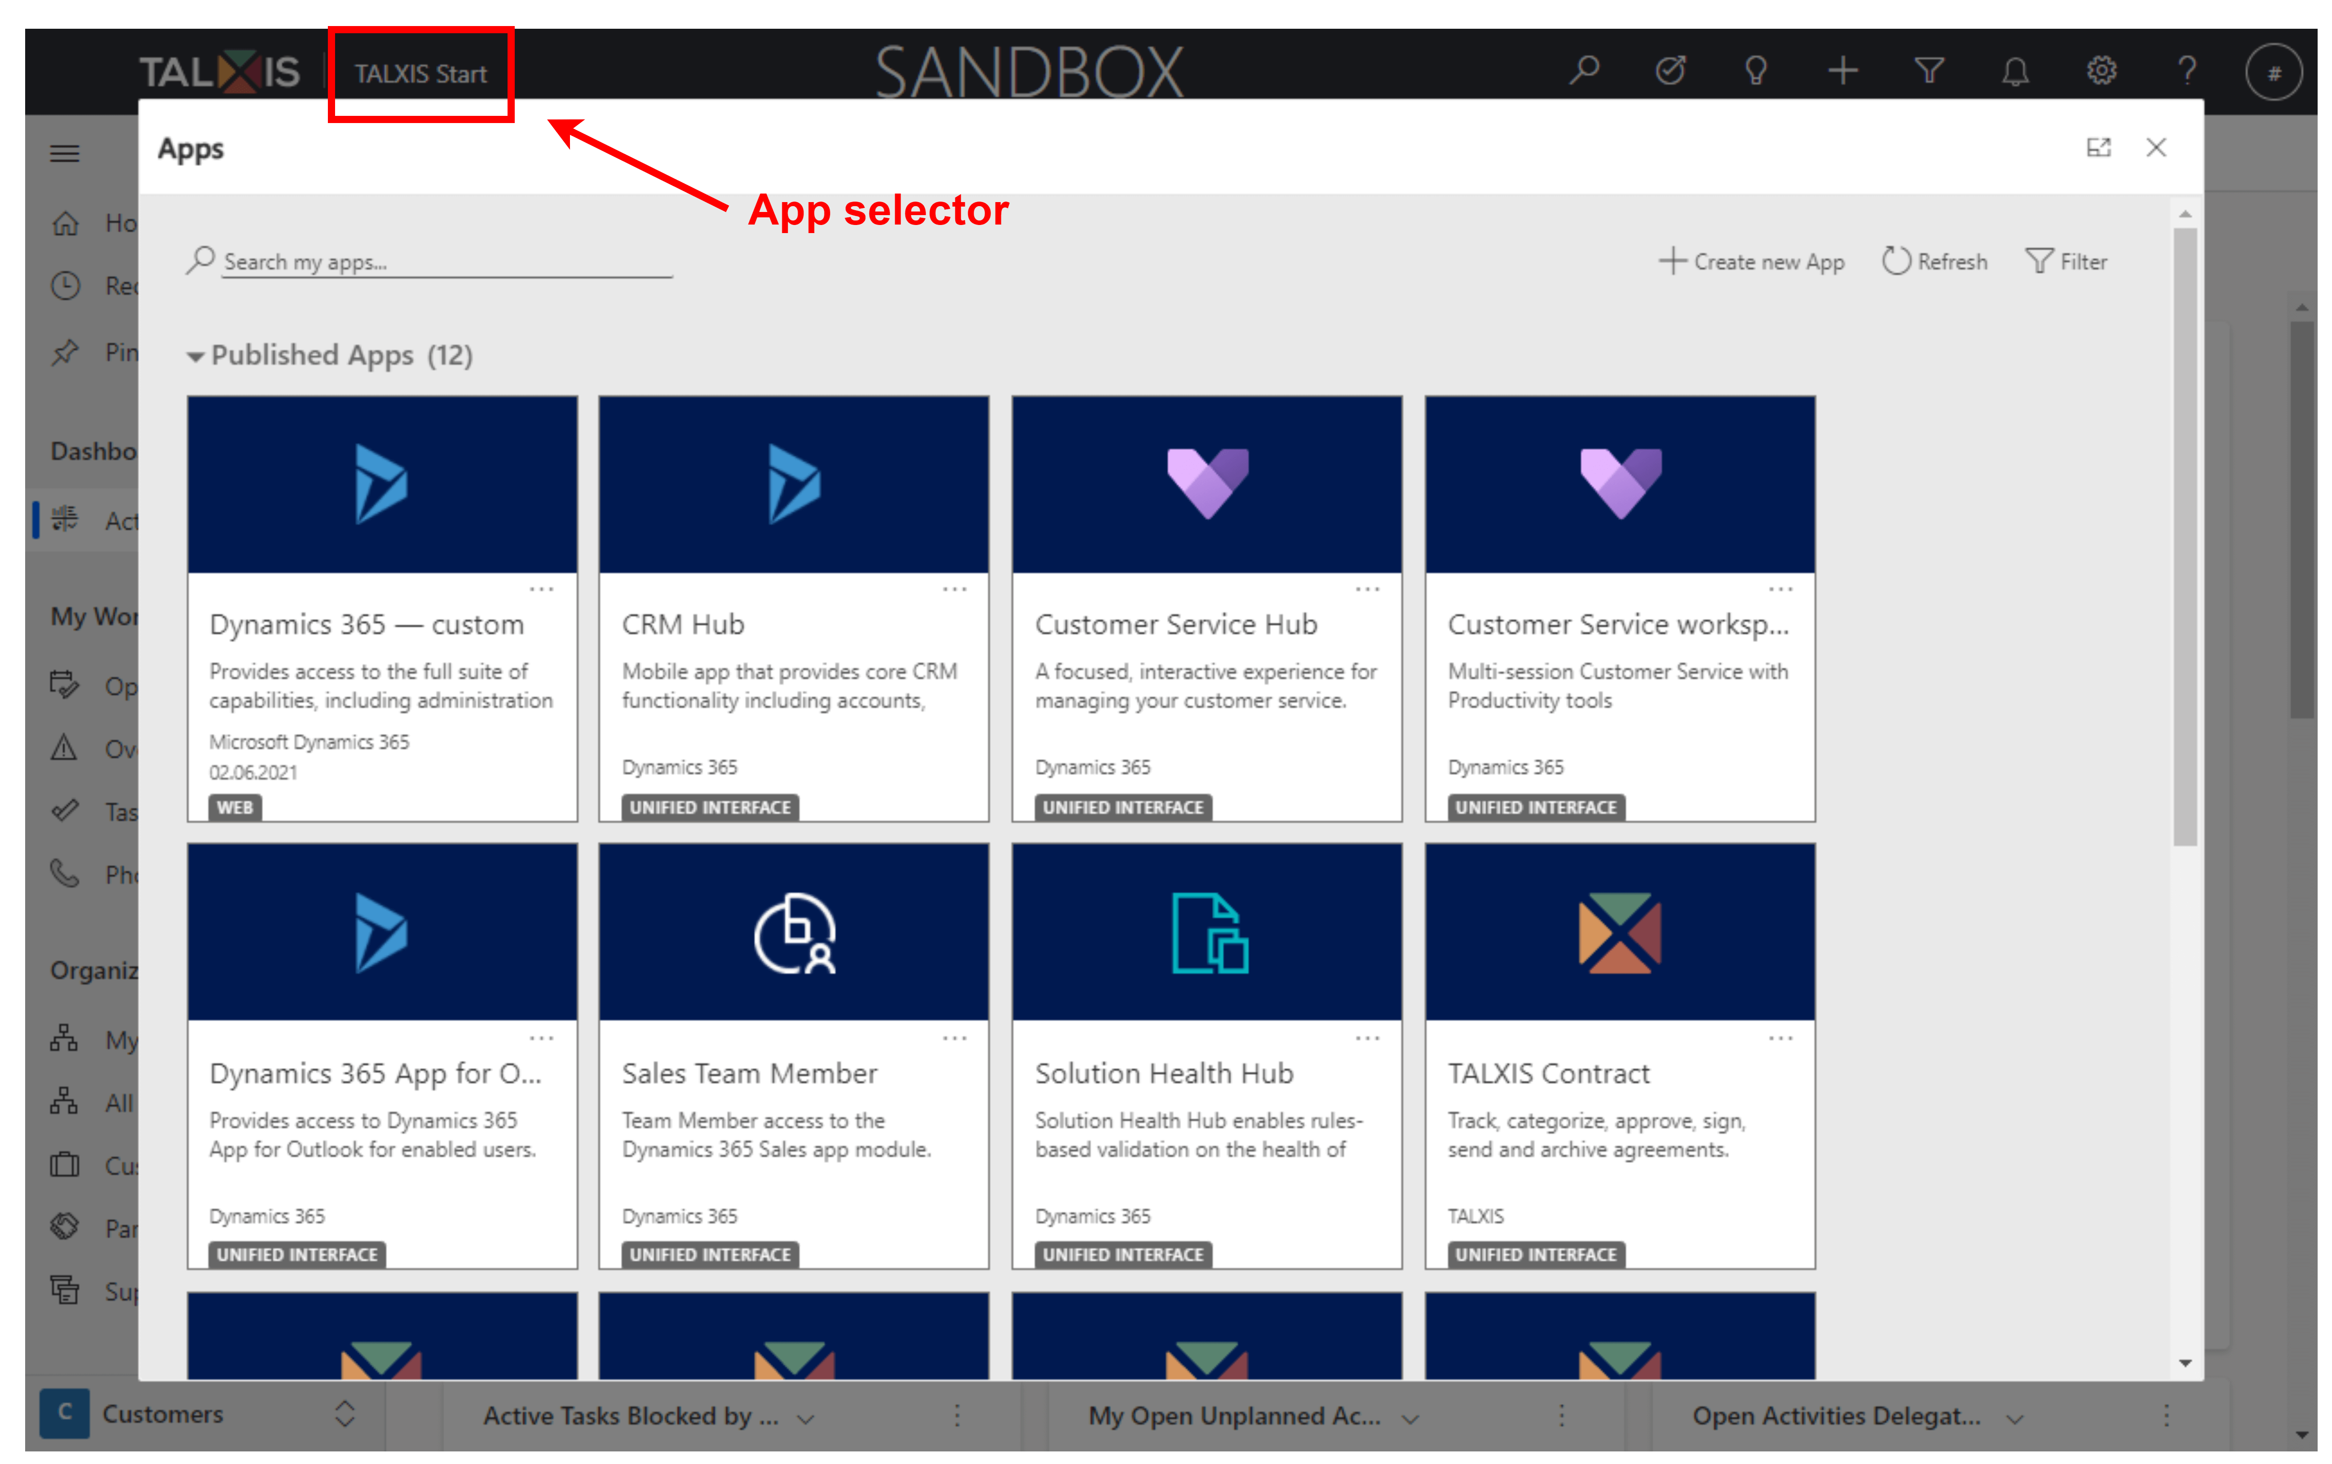Click Create new App button
Screen dimensions: 2332x1464
pos(1751,261)
